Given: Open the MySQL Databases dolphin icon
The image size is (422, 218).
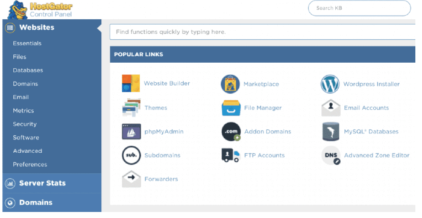Looking at the screenshot, I should click(331, 132).
